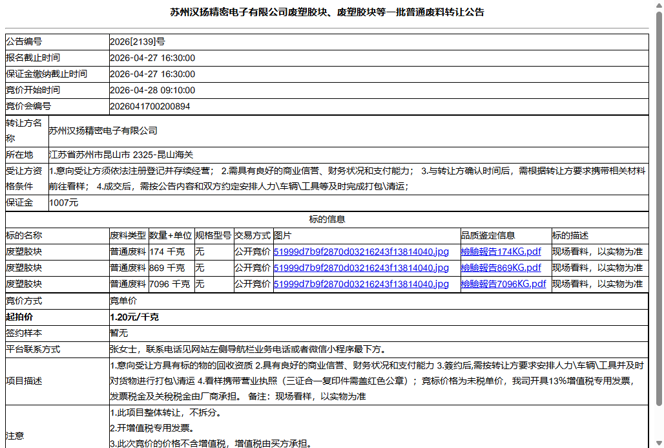Click the 保证金 value 1007元
Image resolution: width=664 pixels, height=448 pixels.
point(63,202)
